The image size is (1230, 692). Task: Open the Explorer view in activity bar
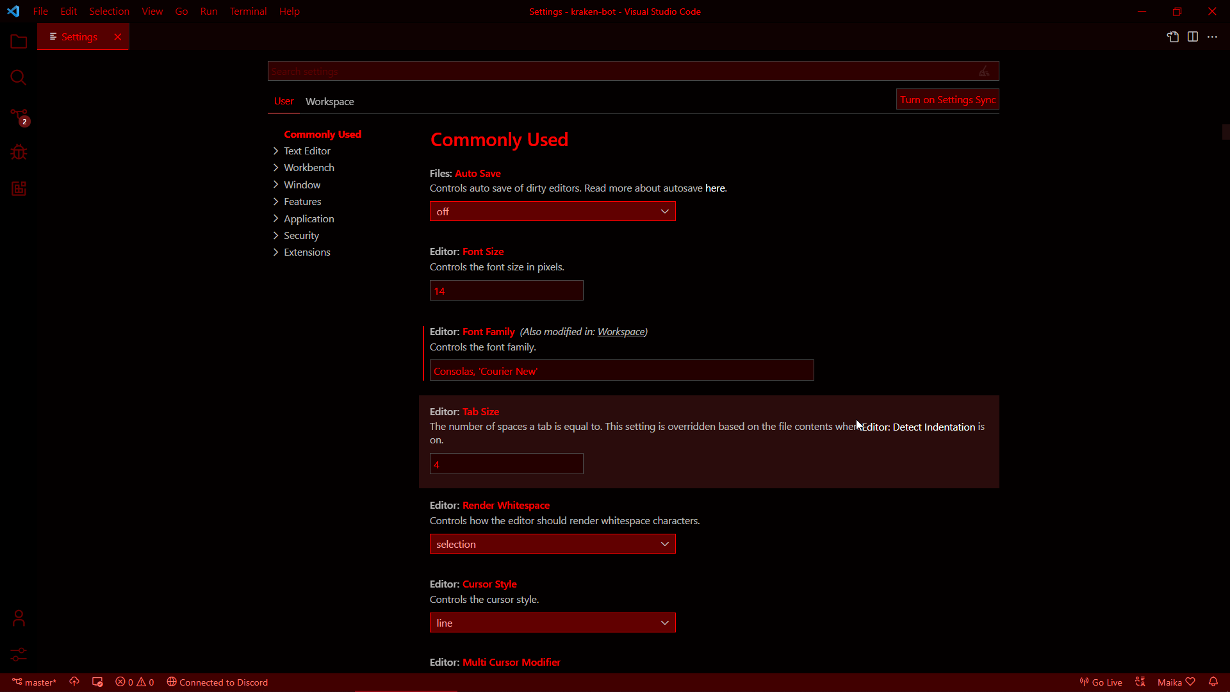(x=19, y=42)
